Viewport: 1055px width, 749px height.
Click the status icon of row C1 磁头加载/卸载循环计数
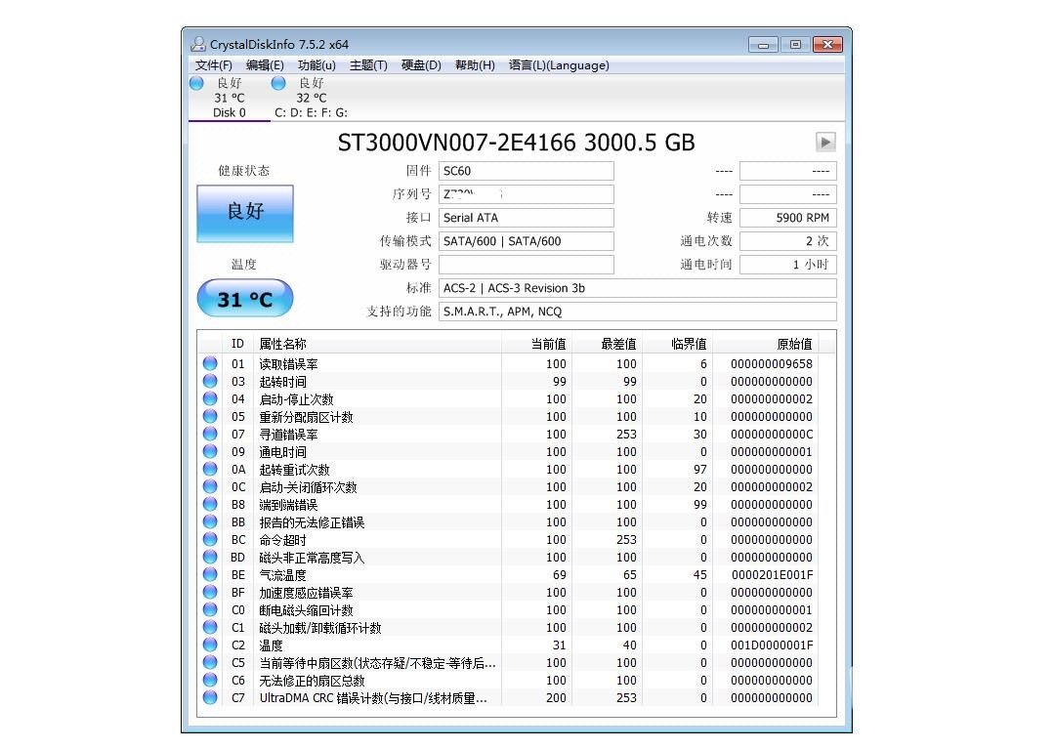tap(210, 627)
